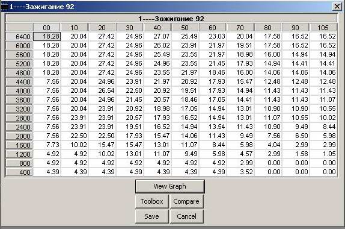Click the 25.49 cell in row 5600
Screen dimensions: 345x229
tap(157, 54)
